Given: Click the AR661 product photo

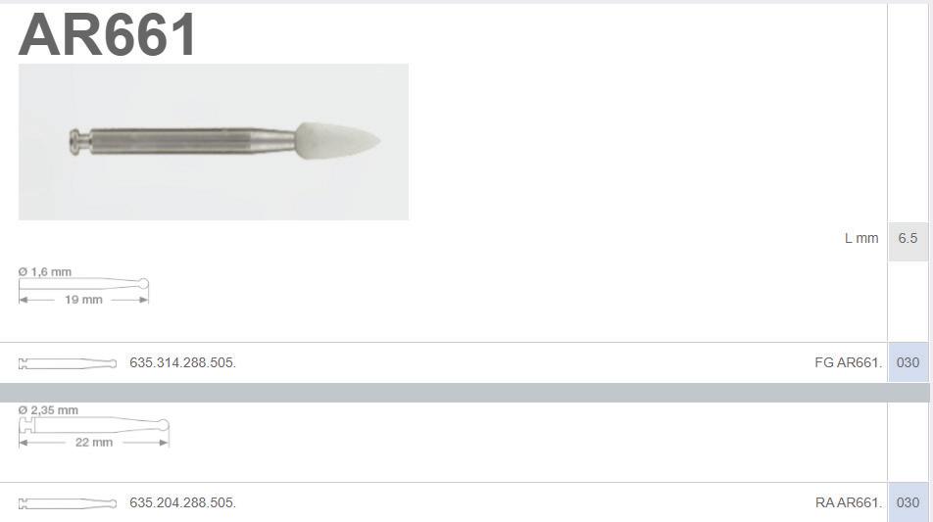Looking at the screenshot, I should (x=213, y=141).
